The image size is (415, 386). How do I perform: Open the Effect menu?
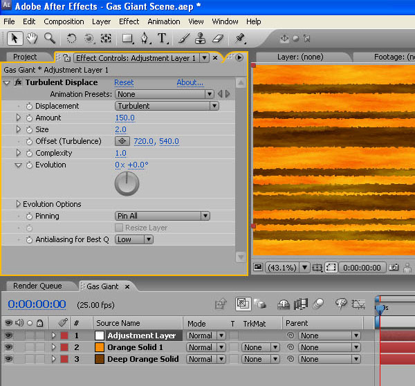[129, 21]
